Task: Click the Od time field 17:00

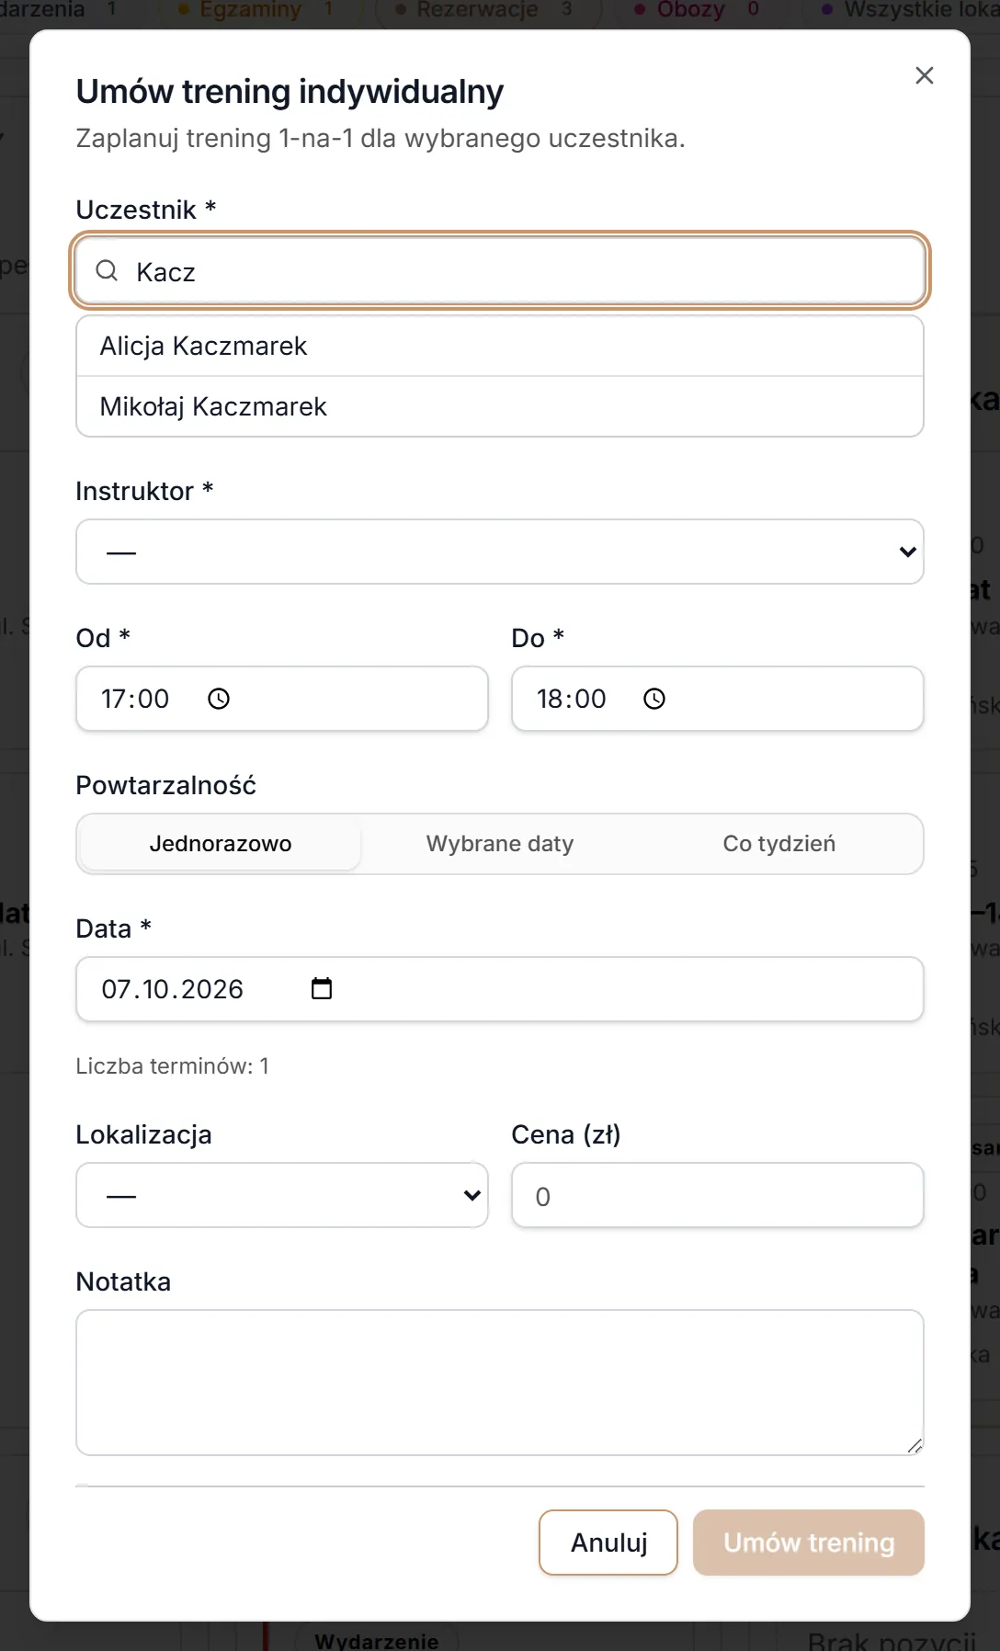Action: coord(282,699)
